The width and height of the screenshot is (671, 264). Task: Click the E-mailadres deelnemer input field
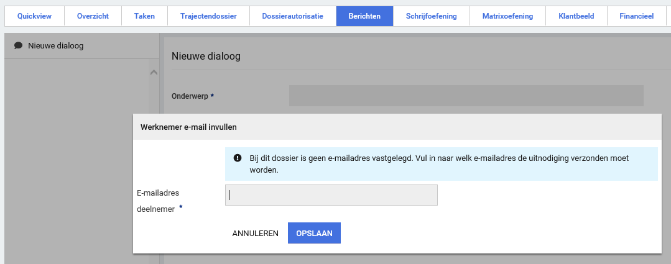tap(331, 195)
